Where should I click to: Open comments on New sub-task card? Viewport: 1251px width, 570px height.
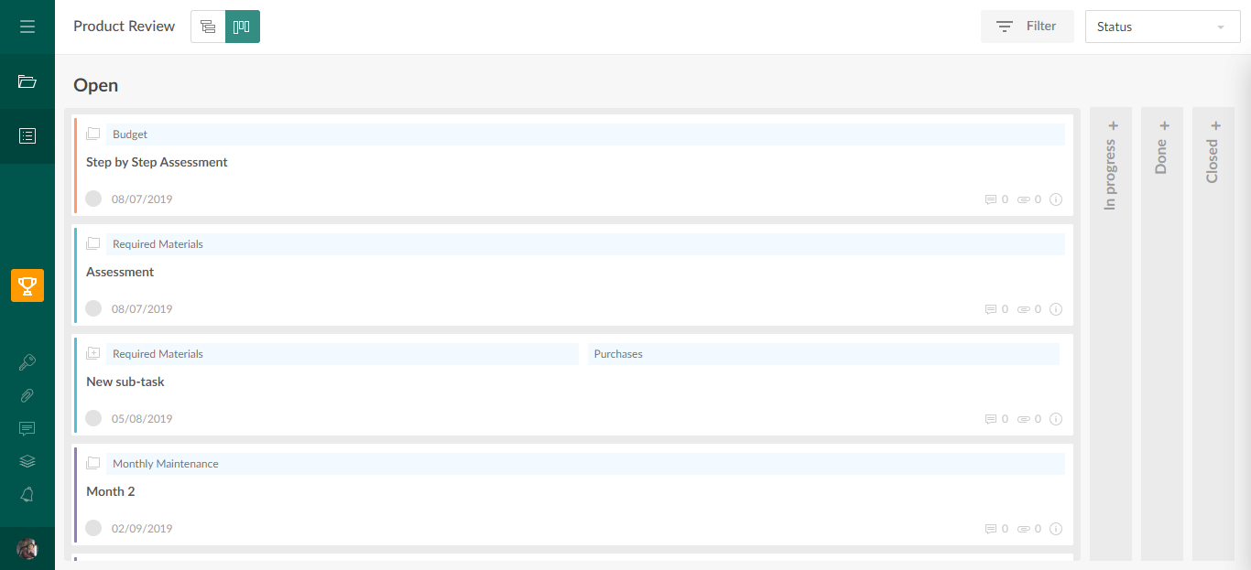pos(996,419)
